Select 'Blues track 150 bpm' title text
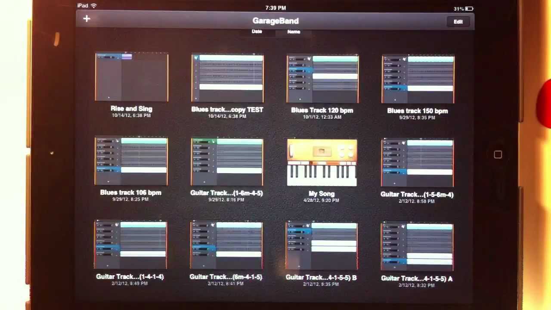Screen dimensions: 551x310 (x=418, y=111)
